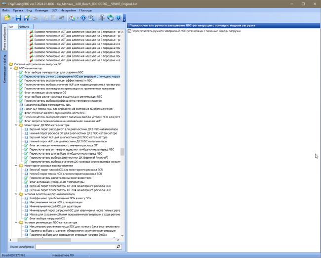
Task: Switch to the Фильтр tab
Action: click(x=26, y=27)
